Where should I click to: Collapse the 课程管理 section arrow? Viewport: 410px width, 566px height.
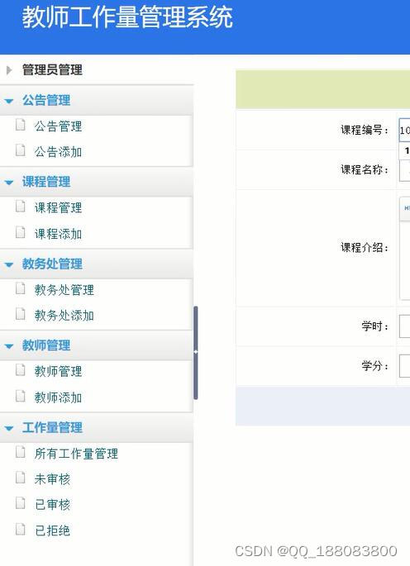[x=9, y=183]
